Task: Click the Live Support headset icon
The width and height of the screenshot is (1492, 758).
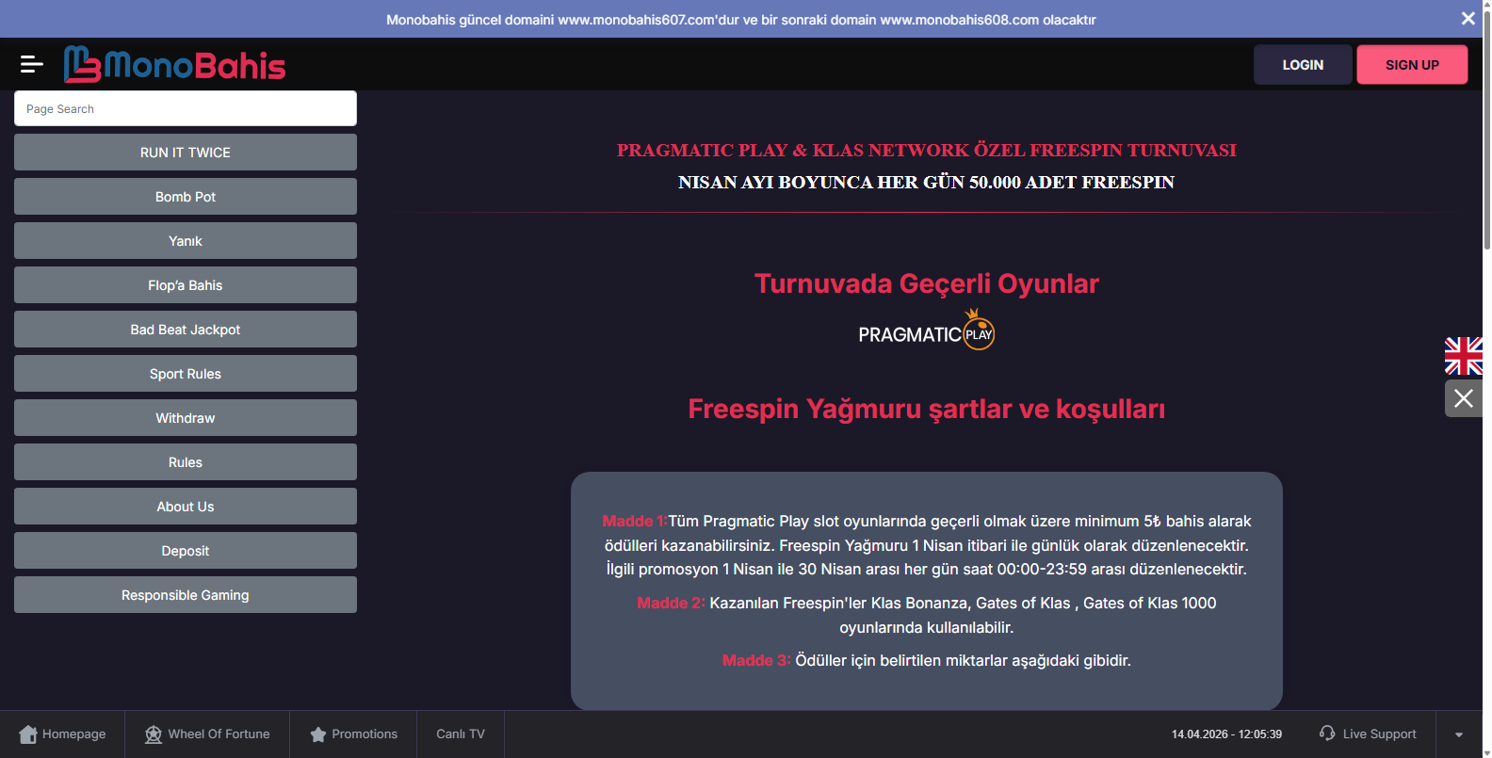Action: coord(1327,733)
